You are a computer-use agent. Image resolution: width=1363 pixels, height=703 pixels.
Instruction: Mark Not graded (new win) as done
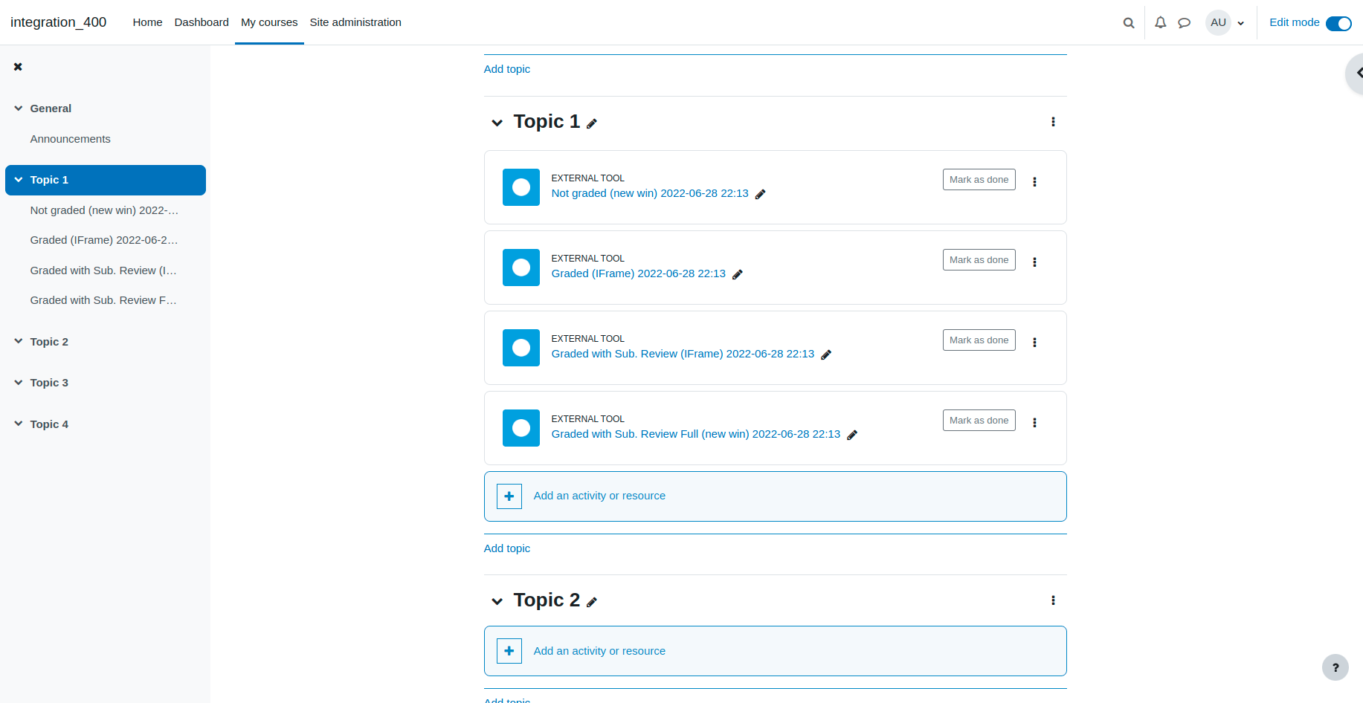979,180
